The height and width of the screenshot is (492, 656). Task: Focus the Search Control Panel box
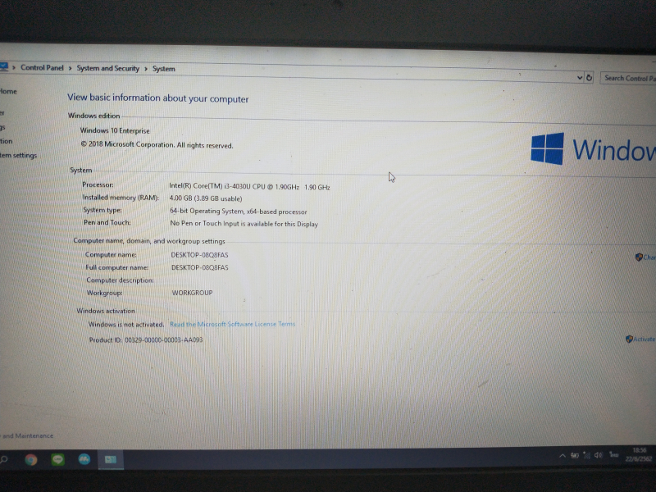(x=628, y=78)
